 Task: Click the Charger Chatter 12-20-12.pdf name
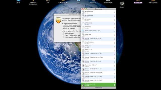click(x=93, y=38)
